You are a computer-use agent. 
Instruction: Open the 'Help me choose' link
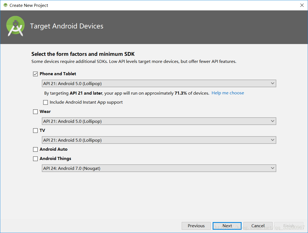(x=228, y=93)
